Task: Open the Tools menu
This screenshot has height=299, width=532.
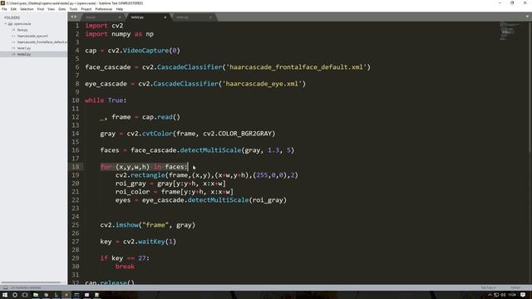Action: coord(73,9)
